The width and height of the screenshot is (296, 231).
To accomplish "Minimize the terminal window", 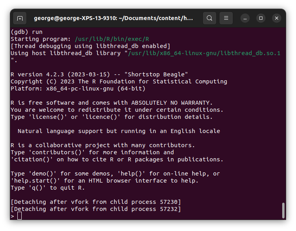I will click(x=245, y=18).
